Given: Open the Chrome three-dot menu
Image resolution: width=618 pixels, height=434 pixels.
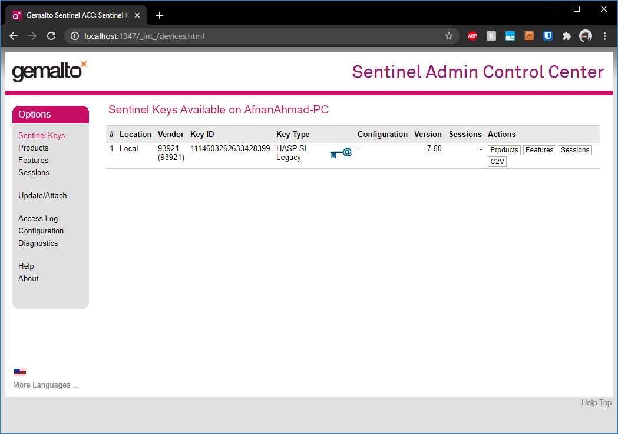Looking at the screenshot, I should click(x=604, y=36).
